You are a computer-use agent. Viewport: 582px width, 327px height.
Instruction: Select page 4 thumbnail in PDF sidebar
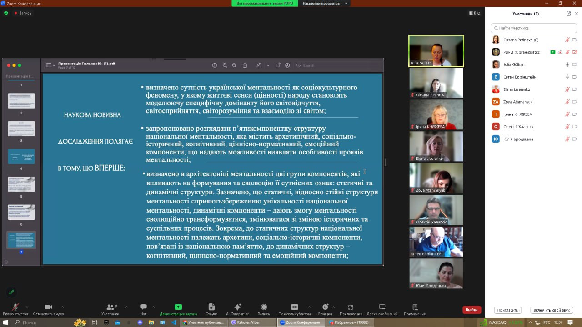point(21,157)
